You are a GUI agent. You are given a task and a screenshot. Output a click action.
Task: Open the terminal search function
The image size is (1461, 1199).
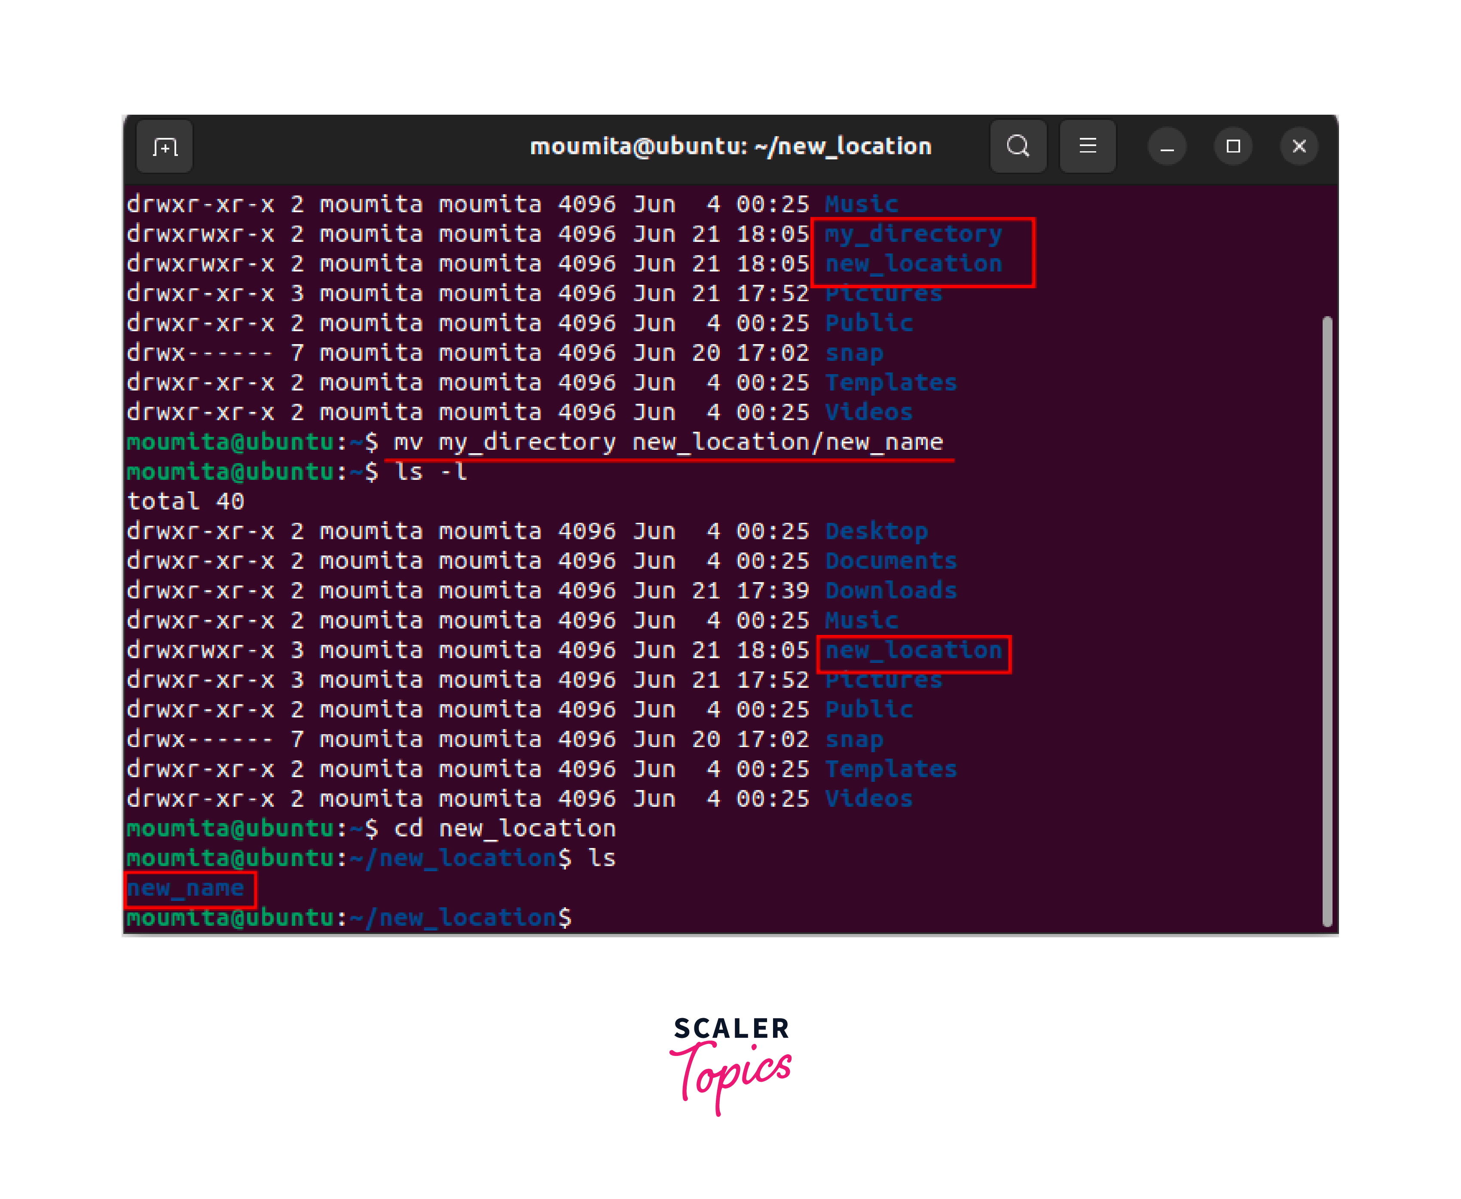pyautogui.click(x=1018, y=146)
